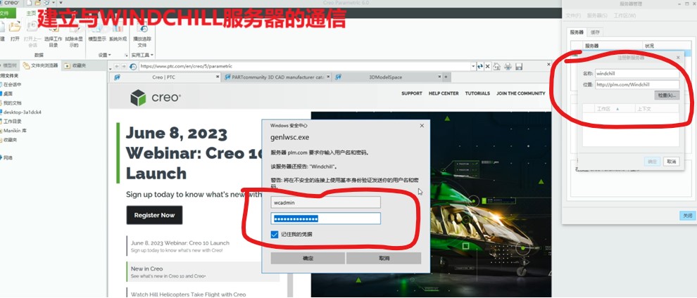697x298 pixels.
Task: Select the 3DModelSpace browser tab
Action: [385, 77]
